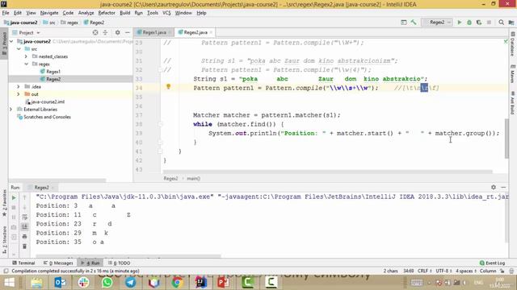Screen dimensions: 517x290
Task: Click the editor horizontal scrollbar
Action: 327,172
